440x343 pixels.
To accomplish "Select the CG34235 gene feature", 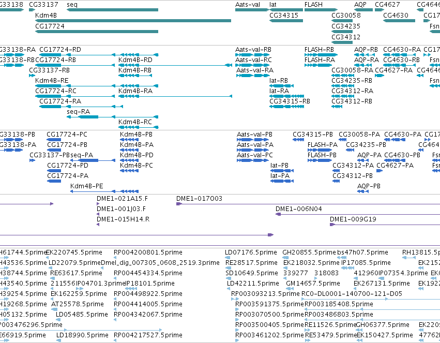I will [x=343, y=32].
